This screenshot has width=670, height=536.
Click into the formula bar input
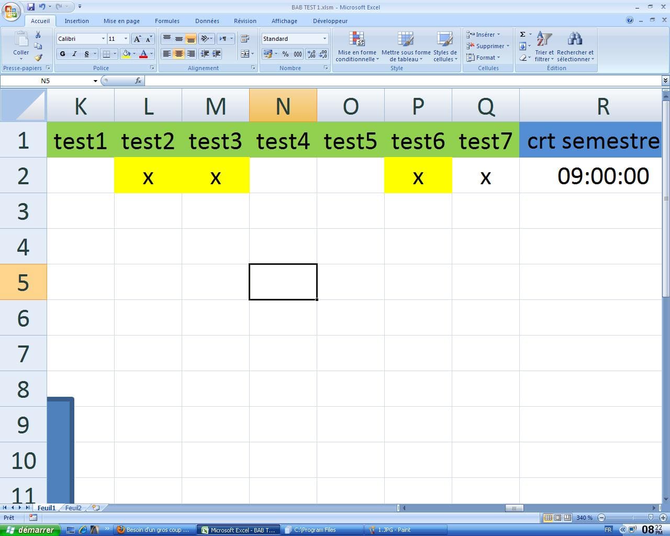tap(403, 81)
